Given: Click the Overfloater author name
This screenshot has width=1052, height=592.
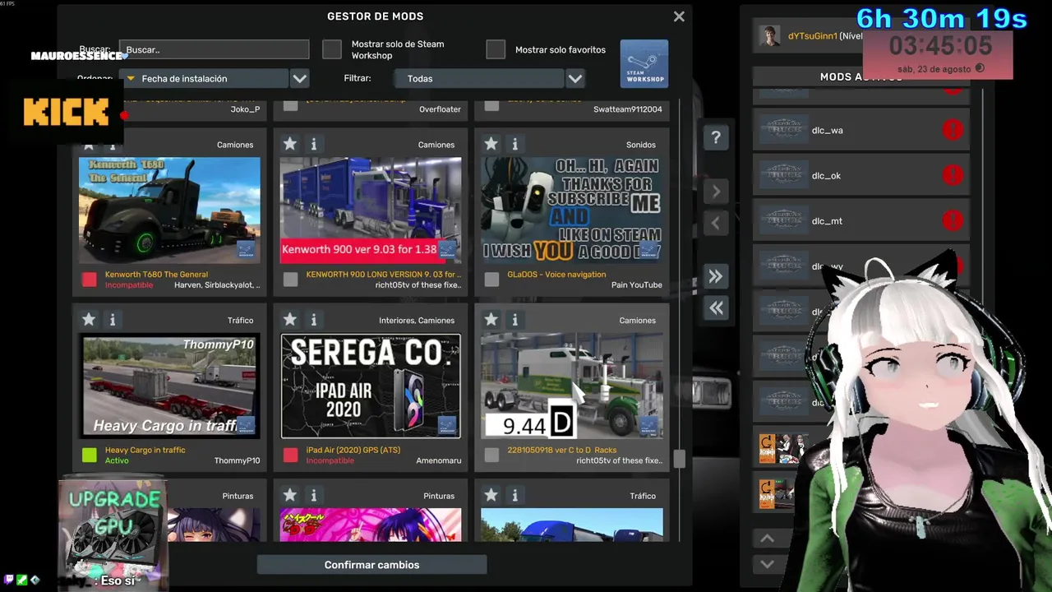Looking at the screenshot, I should tap(440, 109).
